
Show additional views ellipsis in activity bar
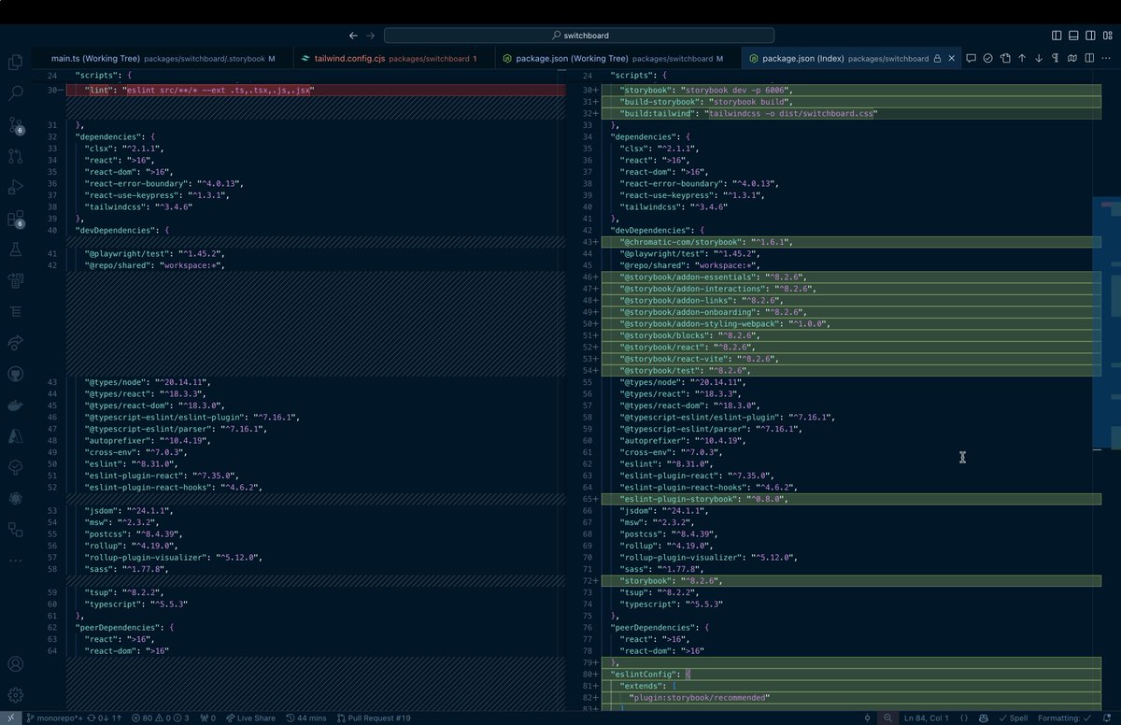pos(15,561)
